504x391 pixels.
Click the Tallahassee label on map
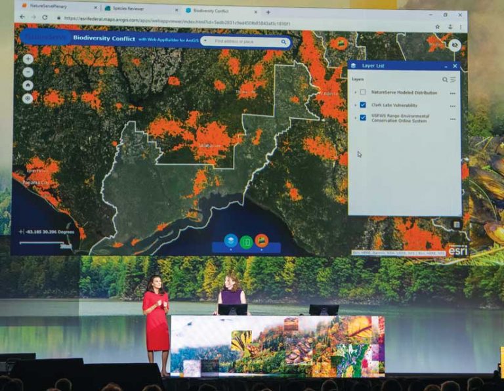coord(209,146)
